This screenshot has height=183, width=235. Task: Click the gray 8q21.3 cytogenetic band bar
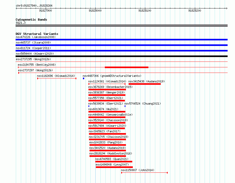click(121, 26)
